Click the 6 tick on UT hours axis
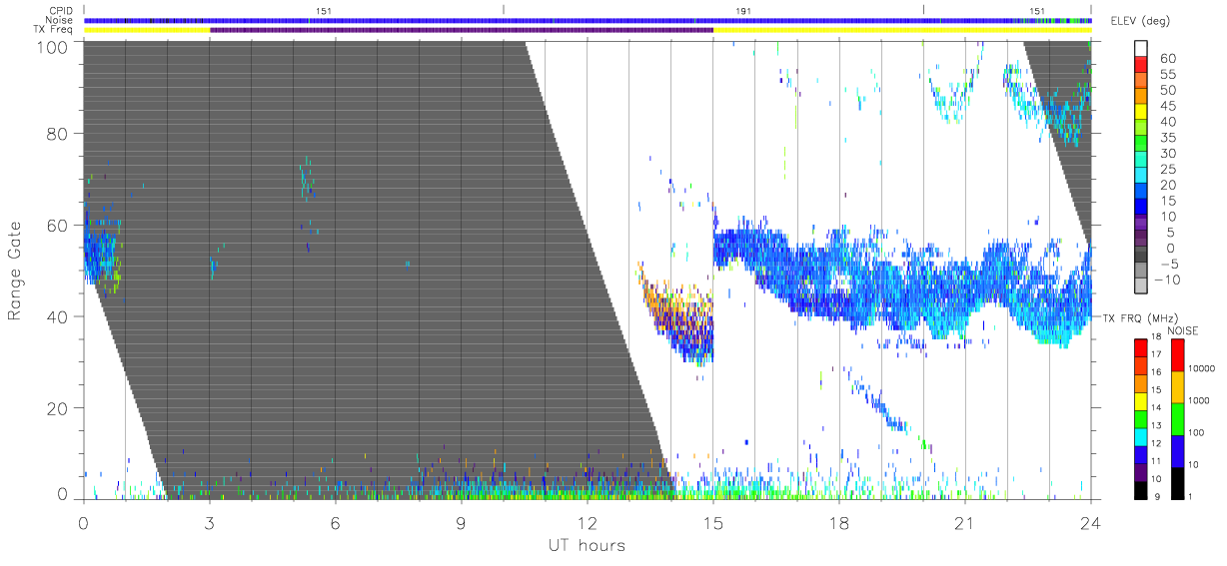The height and width of the screenshot is (566, 1227). 335,523
